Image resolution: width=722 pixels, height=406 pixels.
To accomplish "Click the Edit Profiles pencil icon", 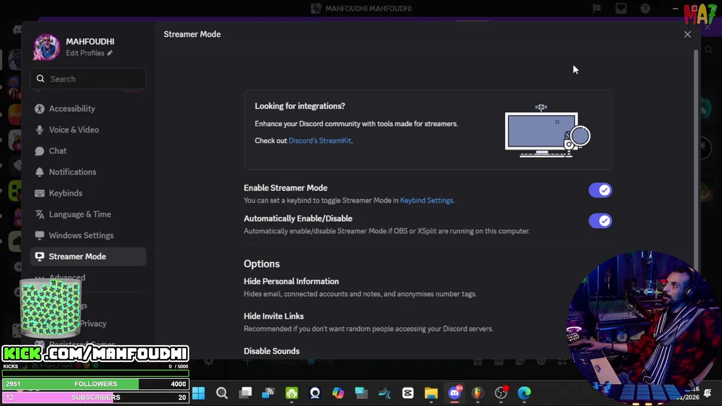I will (110, 53).
